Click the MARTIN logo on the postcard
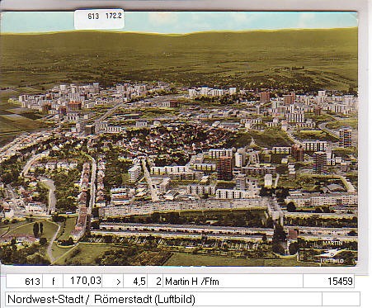This screenshot has height=308, width=372. click(332, 244)
